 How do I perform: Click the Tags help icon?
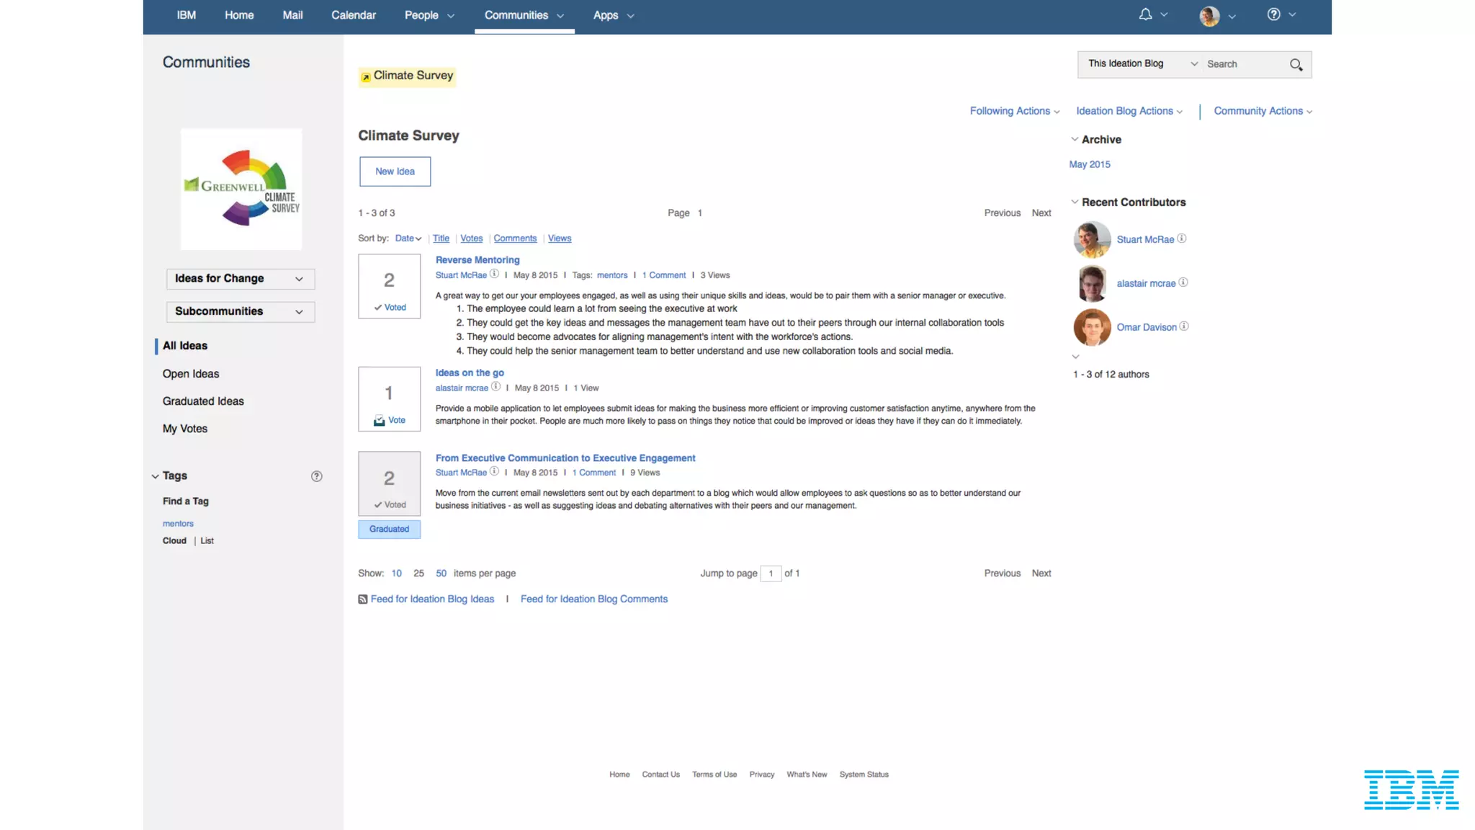click(x=316, y=476)
